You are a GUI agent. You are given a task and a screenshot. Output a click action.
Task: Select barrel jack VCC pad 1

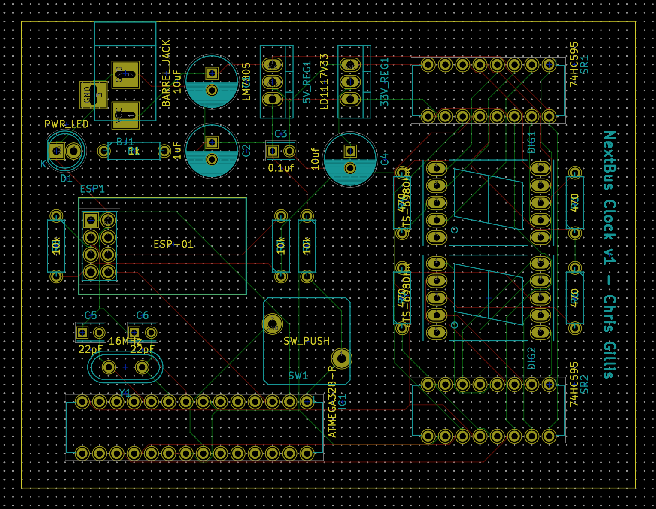point(125,115)
